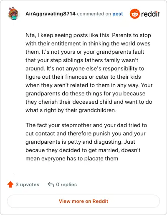Screen dimensions: 167x215
Task: Click the reddit wordmark text
Action: pos(150,14)
